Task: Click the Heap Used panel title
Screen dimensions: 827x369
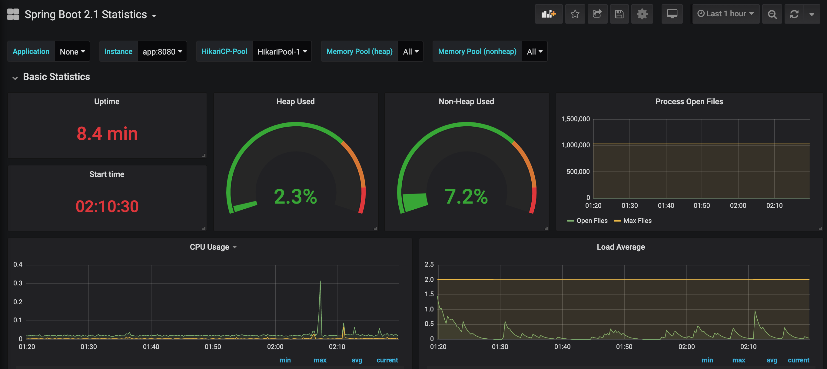Action: click(x=295, y=101)
